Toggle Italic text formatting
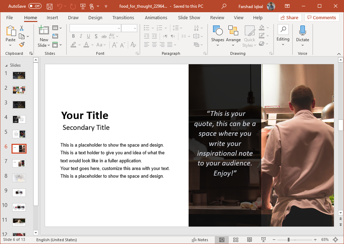Viewport: 344px width, 244px height. coord(81,36)
